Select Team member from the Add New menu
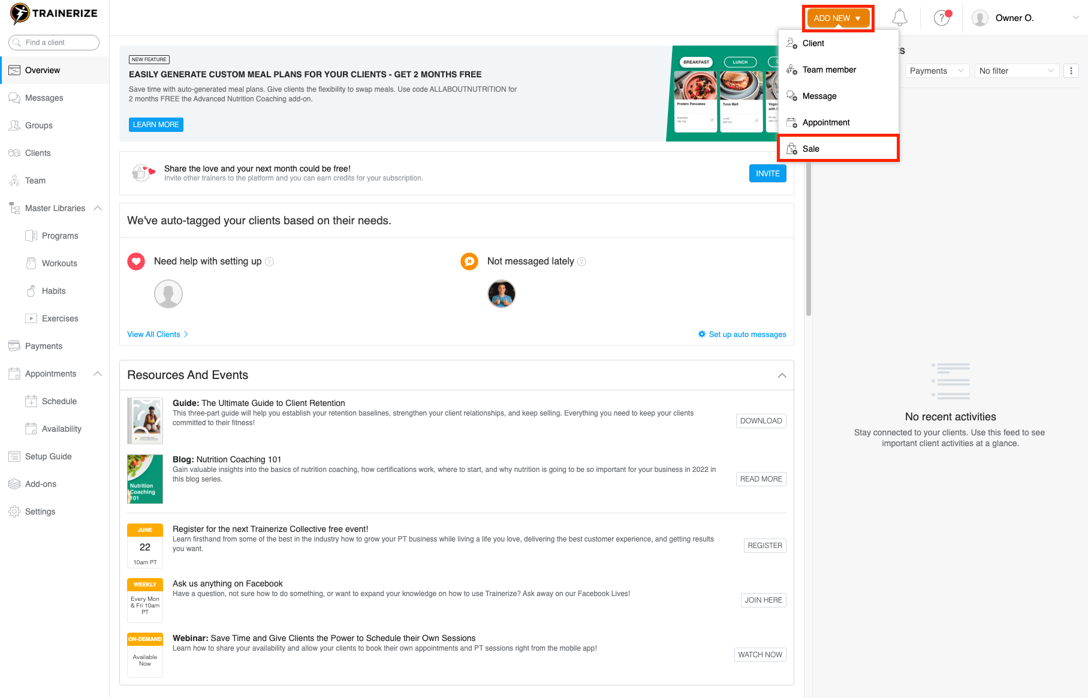This screenshot has width=1088, height=698. [838, 70]
